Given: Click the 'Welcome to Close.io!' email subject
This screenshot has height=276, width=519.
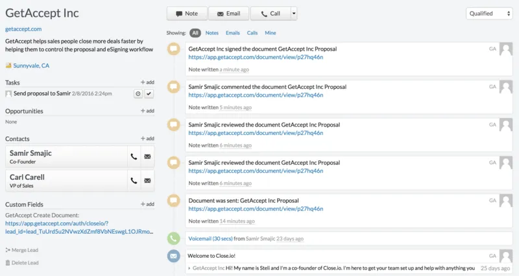Looking at the screenshot, I should coord(211,256).
